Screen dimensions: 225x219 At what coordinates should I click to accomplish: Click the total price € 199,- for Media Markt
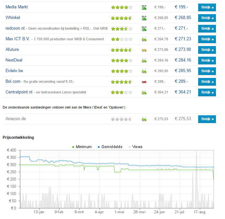point(181,7)
